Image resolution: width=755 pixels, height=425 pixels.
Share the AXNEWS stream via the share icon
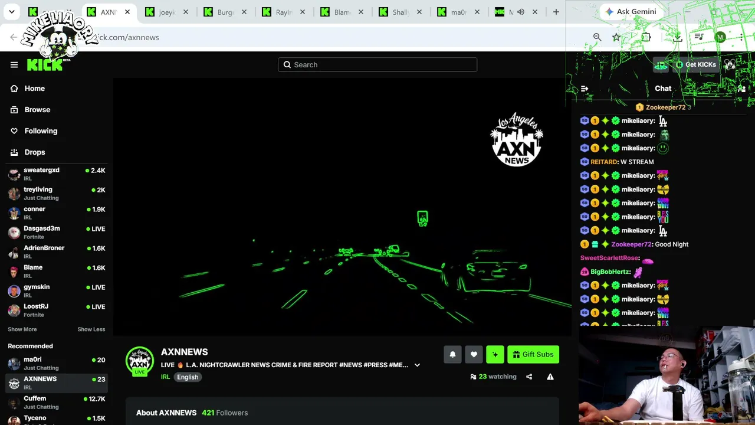(x=529, y=377)
